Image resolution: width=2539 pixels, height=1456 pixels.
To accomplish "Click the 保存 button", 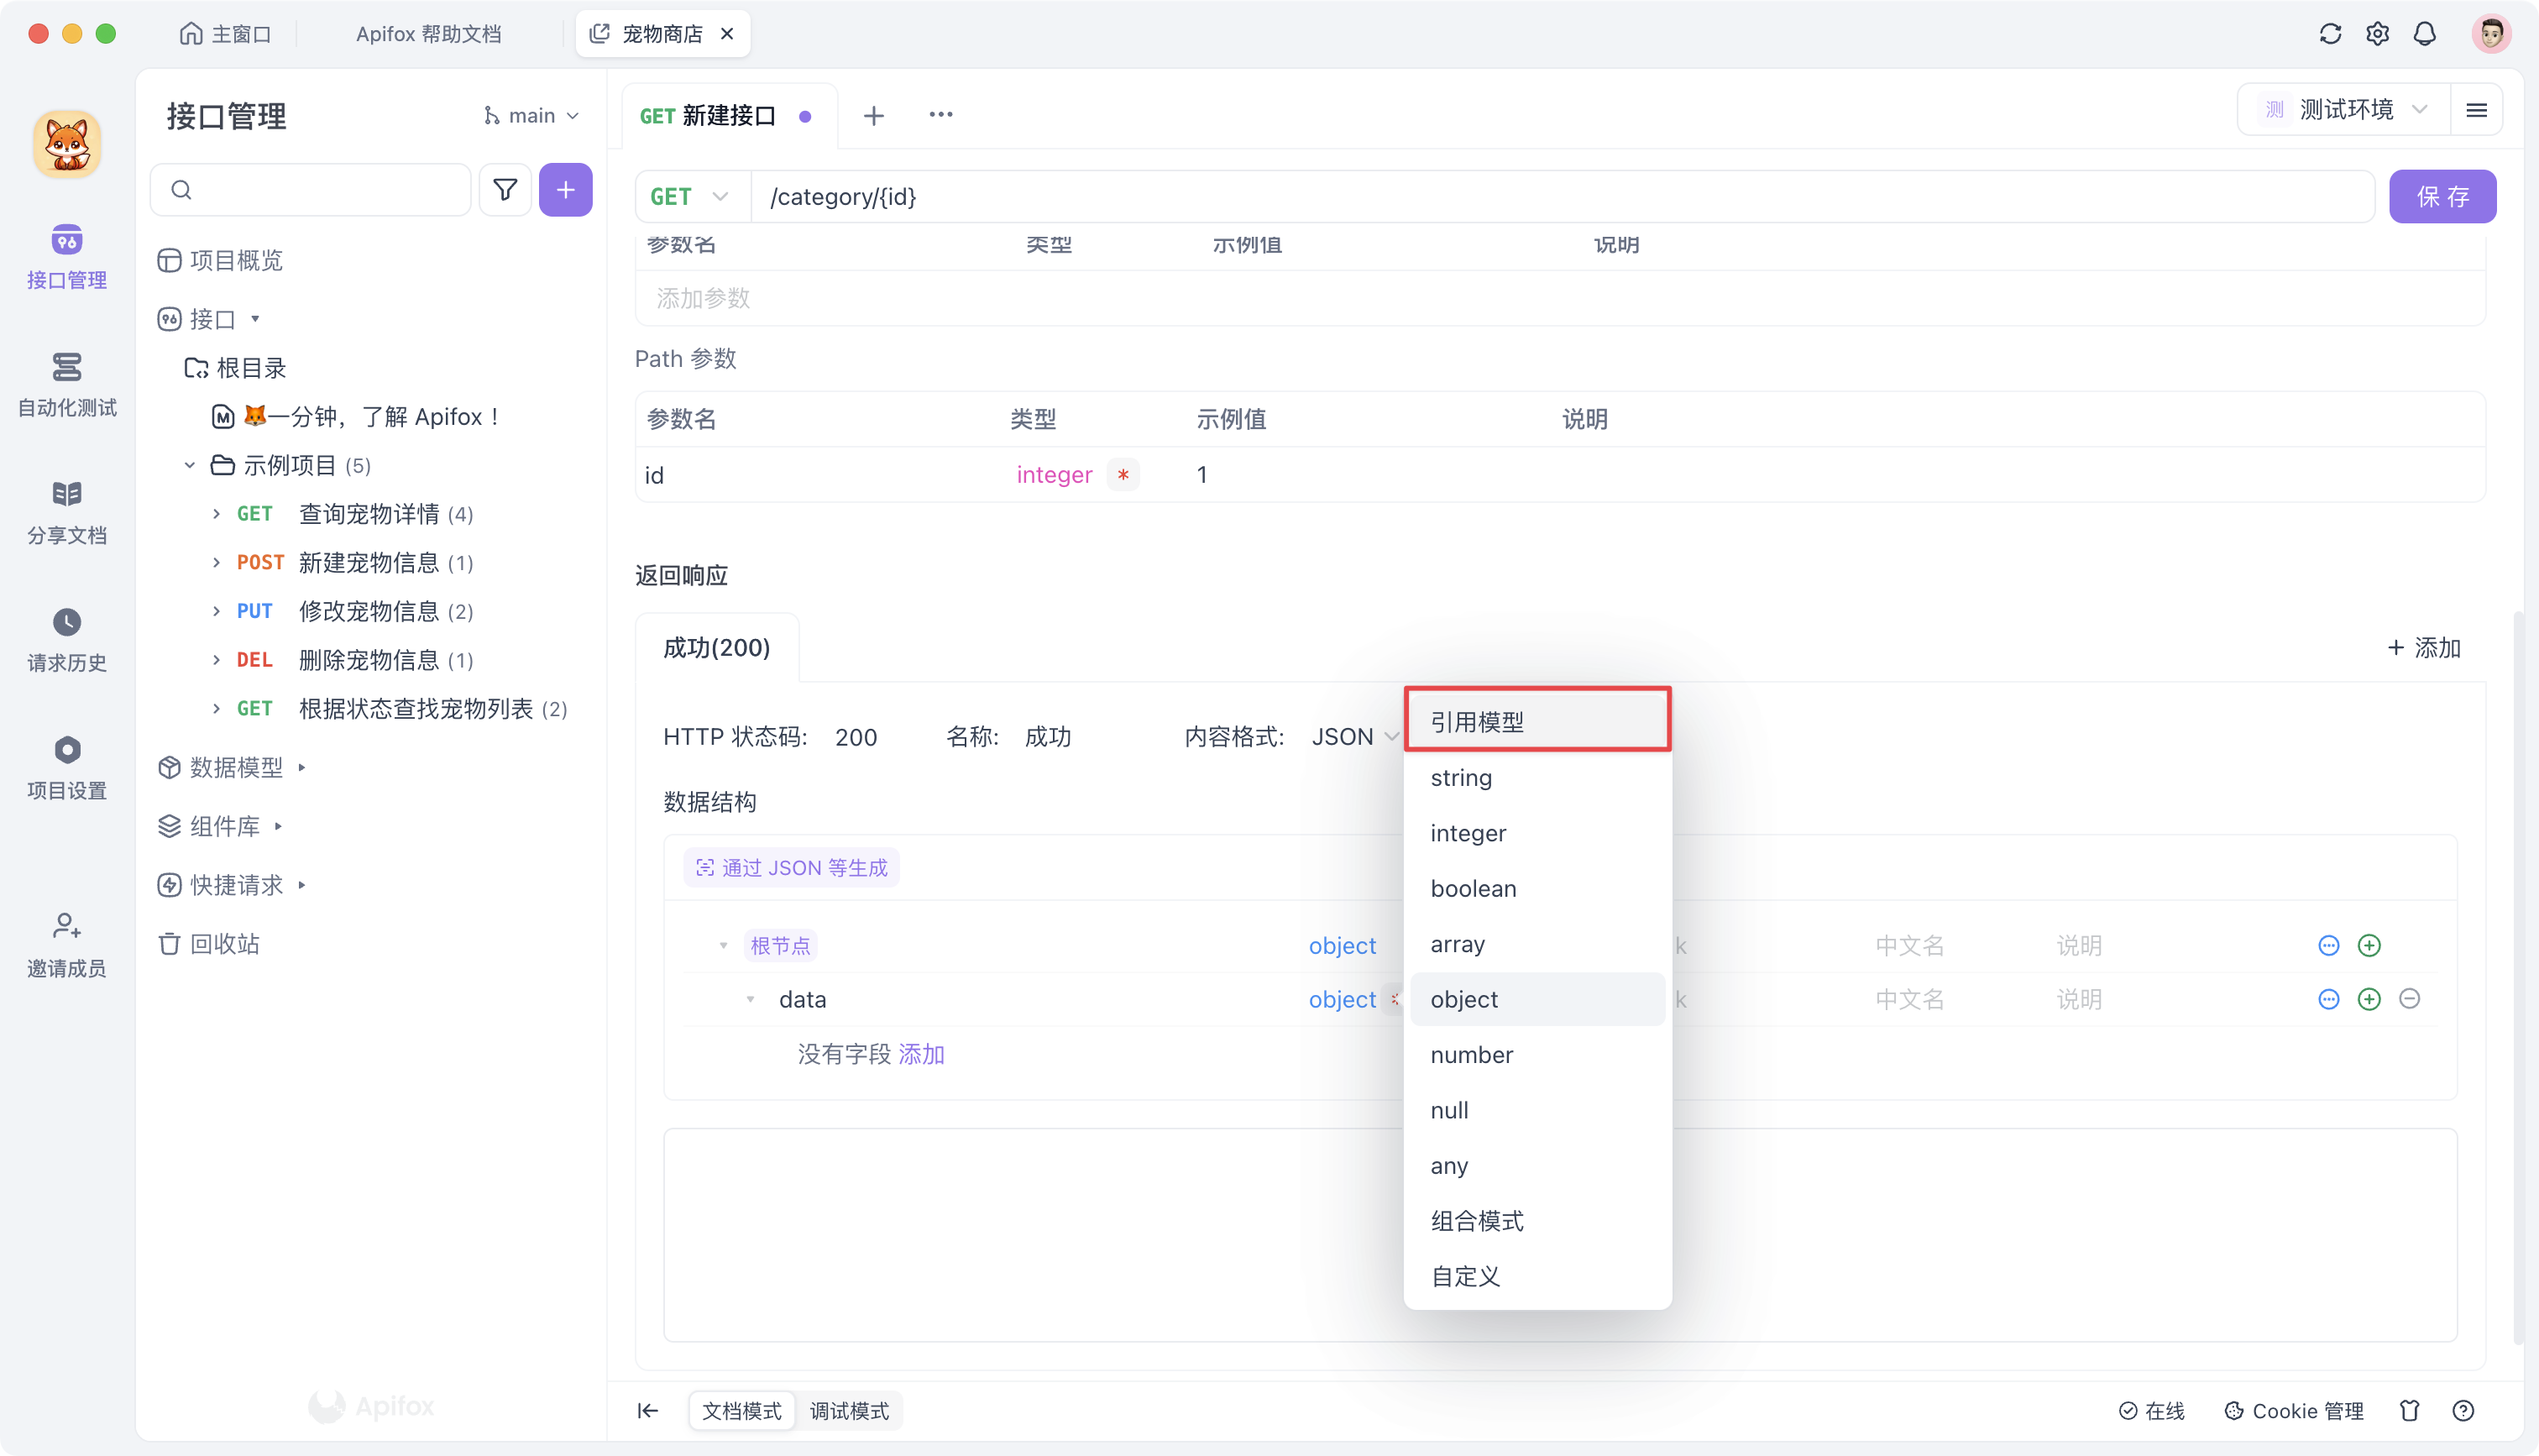I will click(x=2442, y=196).
